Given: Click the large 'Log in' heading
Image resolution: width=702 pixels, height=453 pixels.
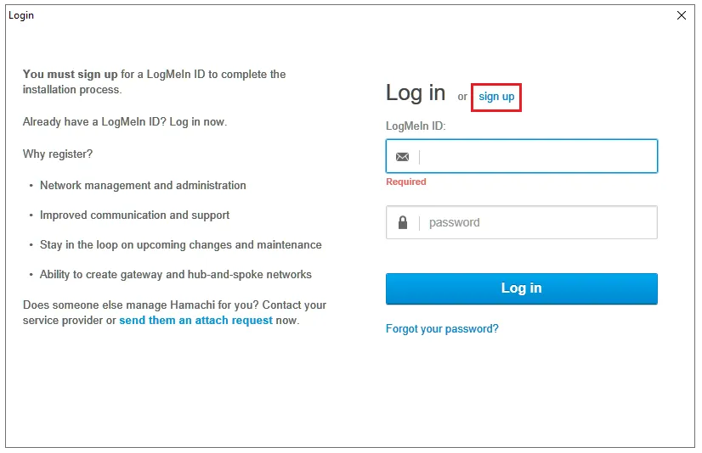Looking at the screenshot, I should click(416, 92).
